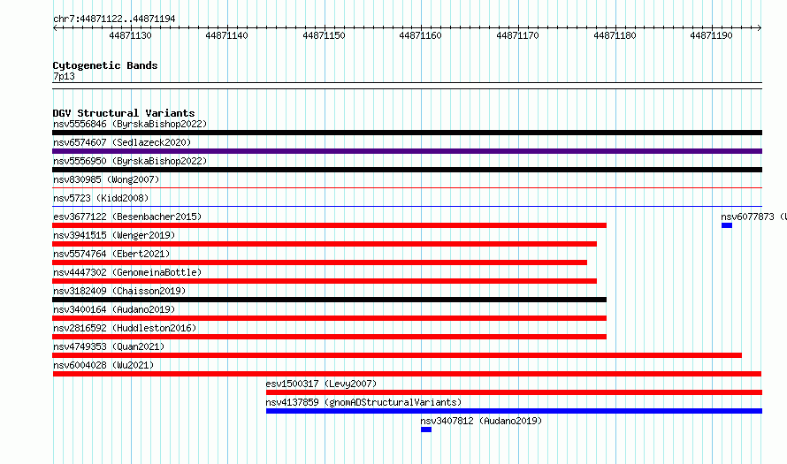
Task: Click red bar under nsv3941515
Action: 325,244
